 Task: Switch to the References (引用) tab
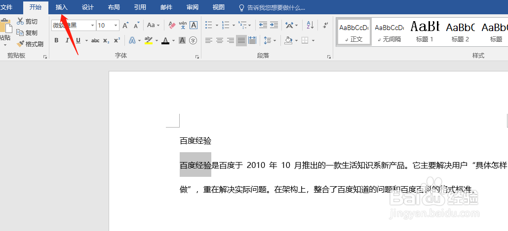[140, 7]
